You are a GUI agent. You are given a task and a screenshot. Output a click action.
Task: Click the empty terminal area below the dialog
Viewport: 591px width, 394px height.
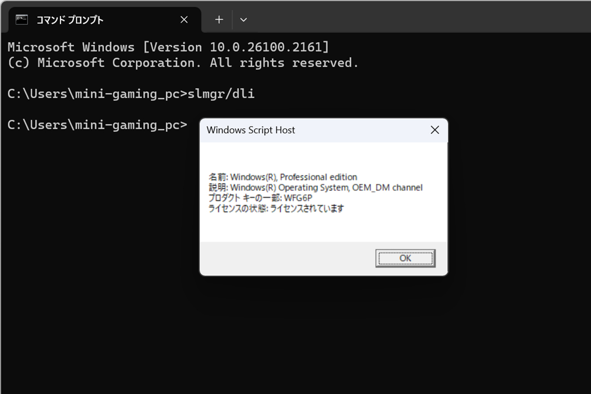coord(295,335)
